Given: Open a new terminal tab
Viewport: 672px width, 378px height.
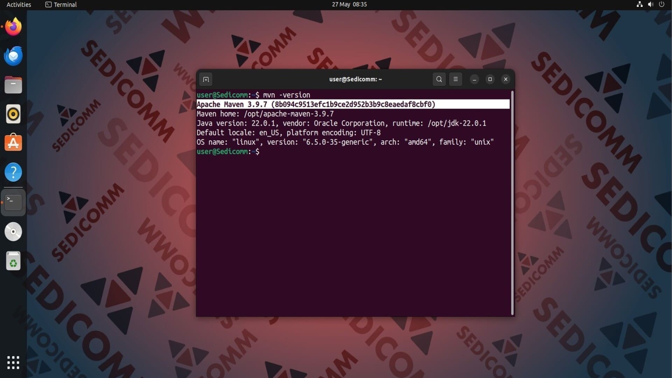Looking at the screenshot, I should click(x=206, y=79).
